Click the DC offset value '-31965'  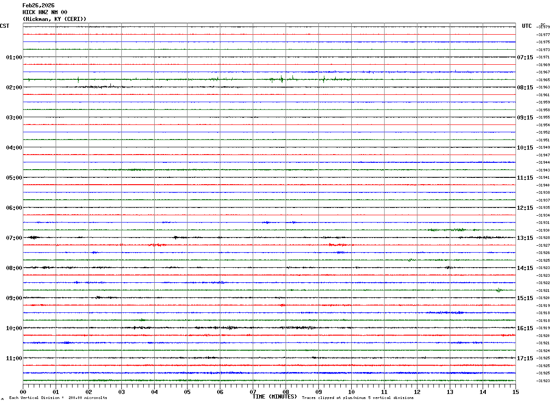(543, 80)
